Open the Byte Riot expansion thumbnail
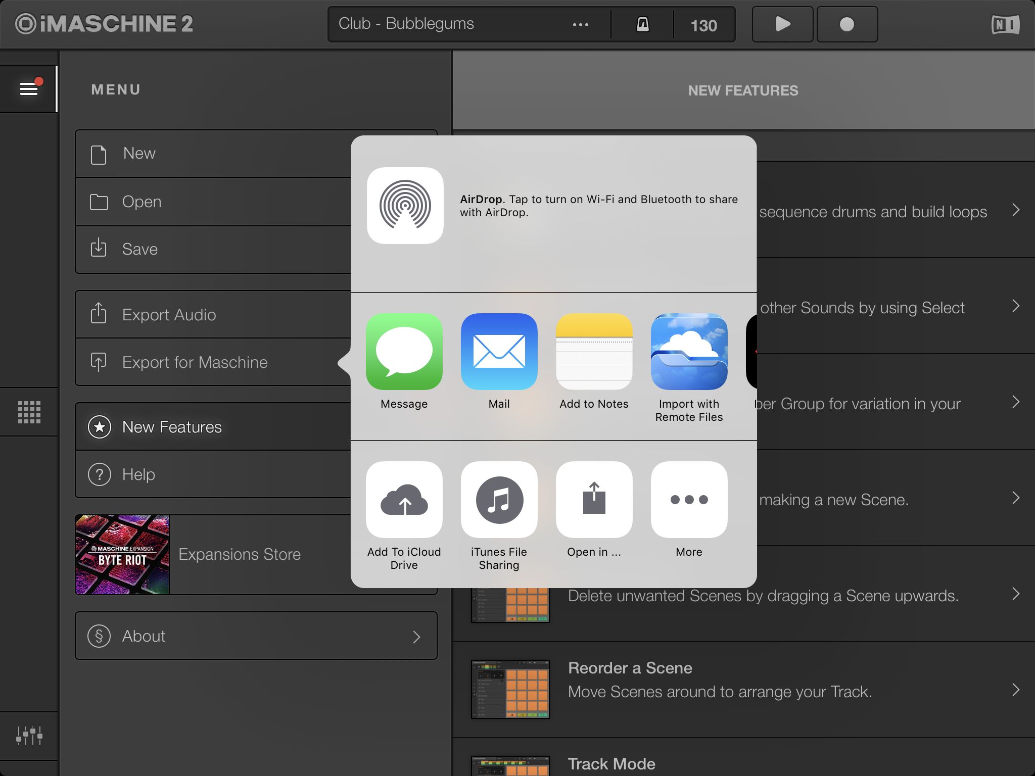 coord(122,554)
